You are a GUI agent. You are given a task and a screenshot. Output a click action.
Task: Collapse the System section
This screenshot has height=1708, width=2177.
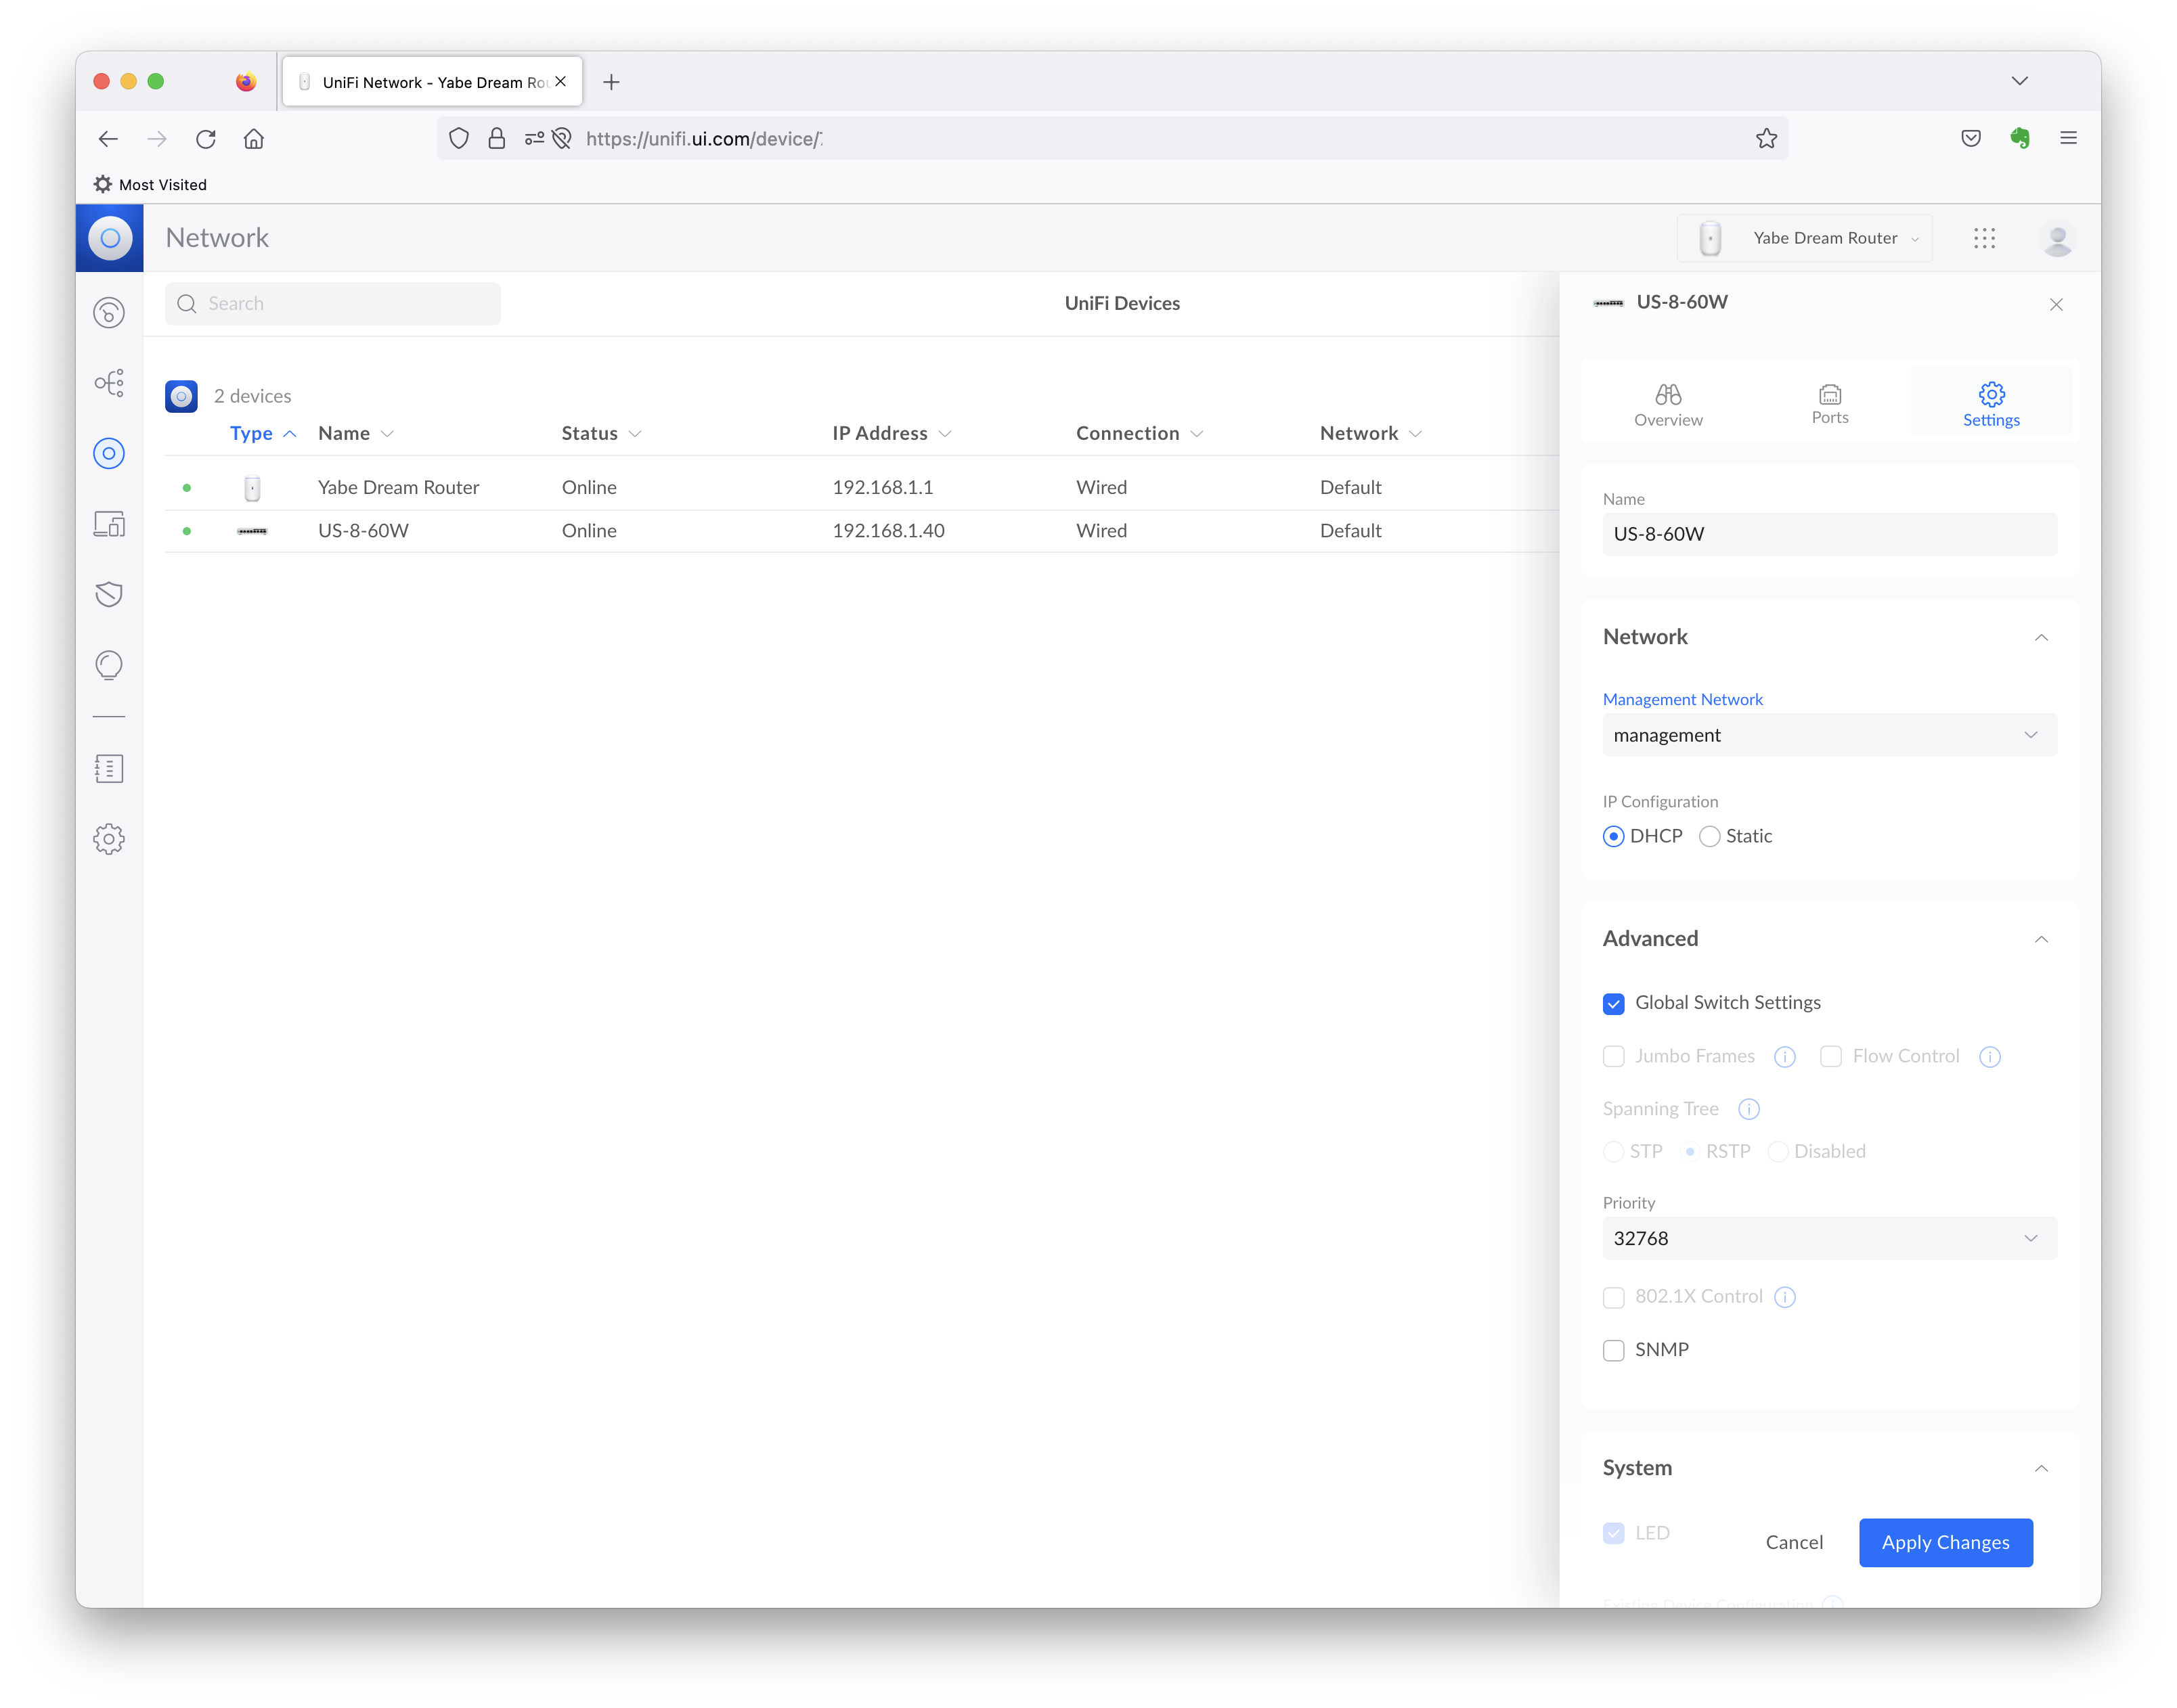2040,1468
